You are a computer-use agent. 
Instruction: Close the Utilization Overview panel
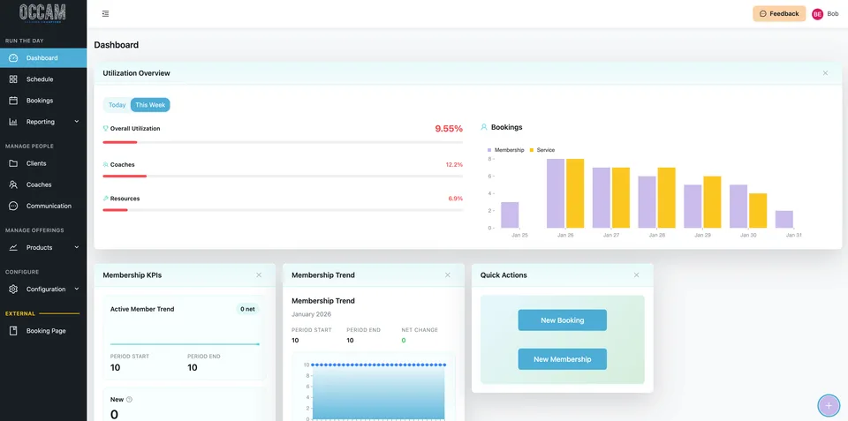(x=825, y=73)
